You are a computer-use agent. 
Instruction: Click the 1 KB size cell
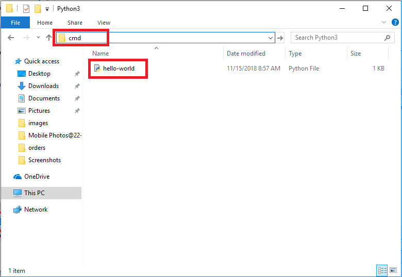378,68
